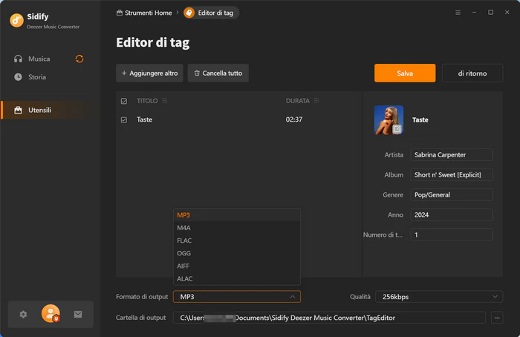This screenshot has height=337, width=520.
Task: Edit the Artista field Sabrina Carpenter
Action: pyautogui.click(x=452, y=154)
